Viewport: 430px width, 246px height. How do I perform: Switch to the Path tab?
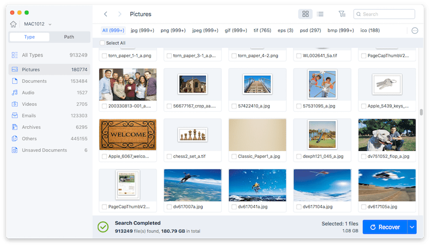point(69,37)
